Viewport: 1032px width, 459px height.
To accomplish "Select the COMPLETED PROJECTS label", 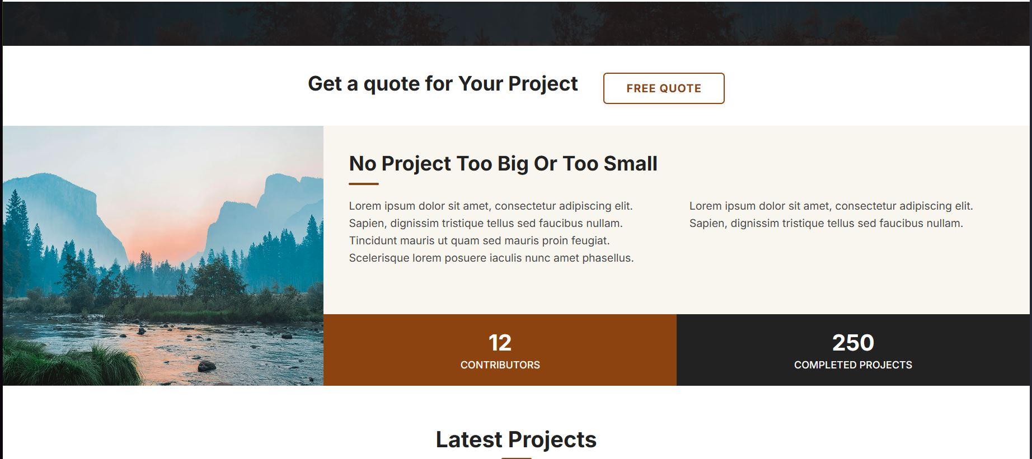I will pos(853,365).
